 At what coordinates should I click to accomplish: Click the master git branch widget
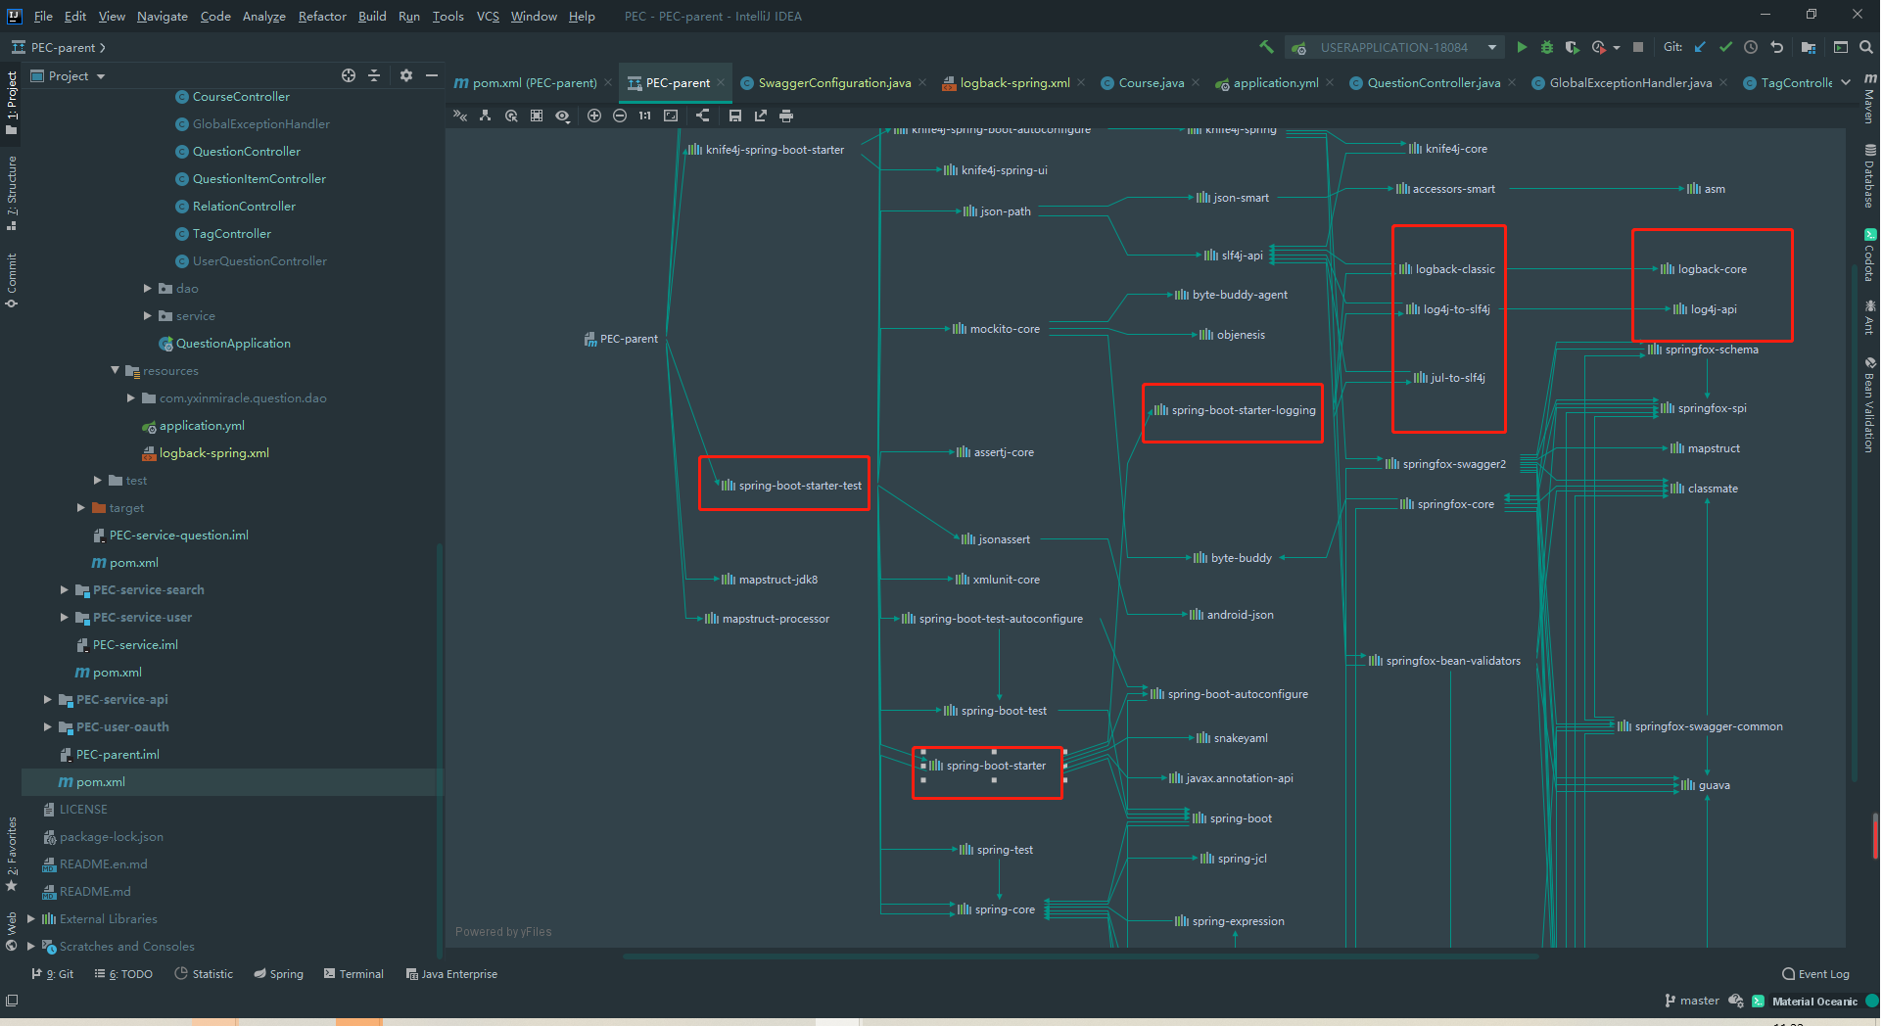(1691, 1001)
